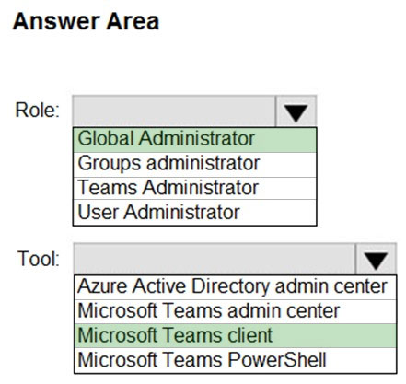The width and height of the screenshot is (406, 384).
Task: Click the empty Tool selection field
Action: tap(215, 259)
